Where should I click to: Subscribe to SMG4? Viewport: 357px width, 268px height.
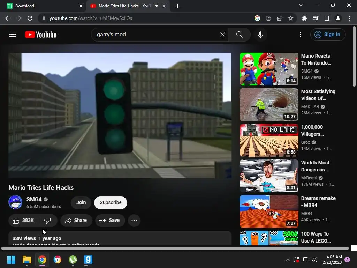click(111, 202)
